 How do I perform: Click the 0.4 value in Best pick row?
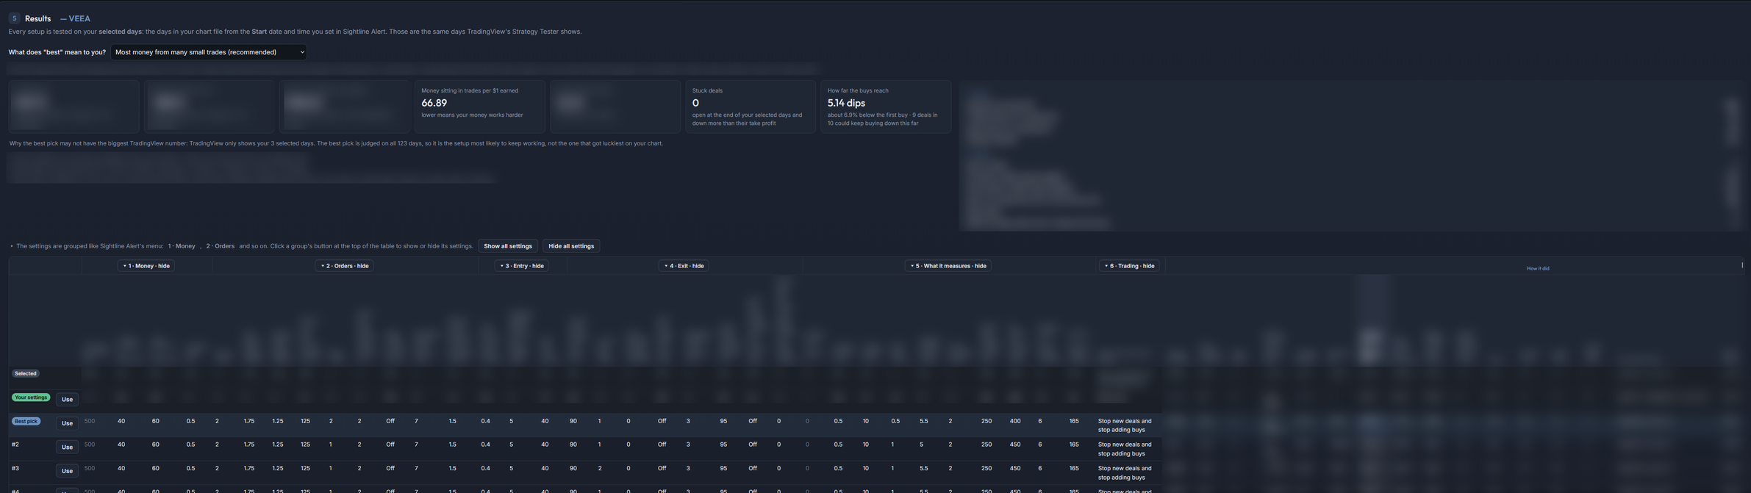point(485,421)
